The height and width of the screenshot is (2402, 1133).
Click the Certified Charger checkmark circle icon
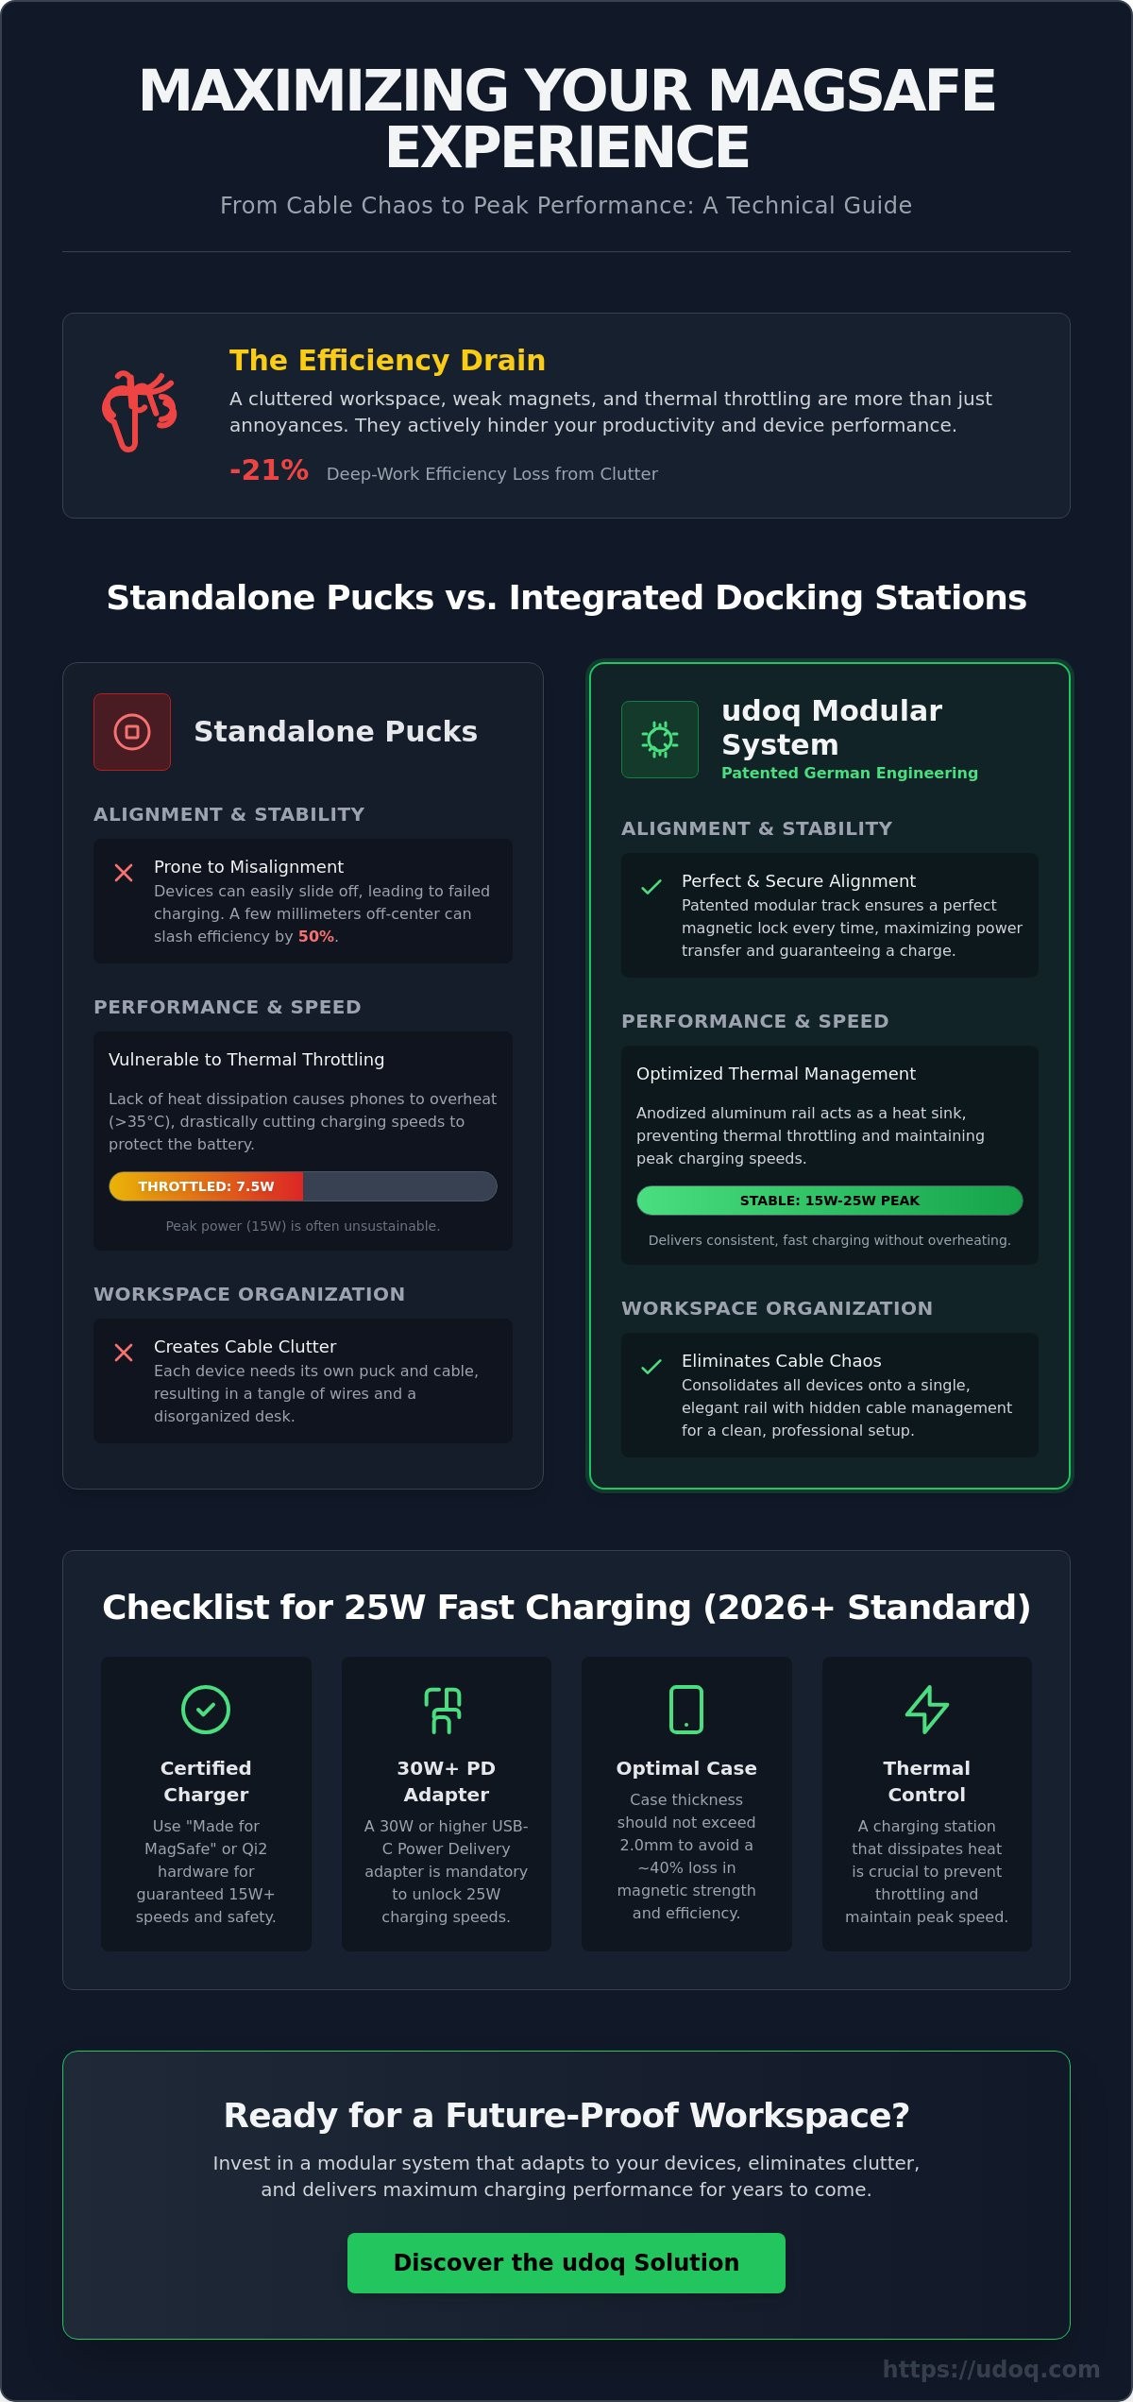[206, 1710]
